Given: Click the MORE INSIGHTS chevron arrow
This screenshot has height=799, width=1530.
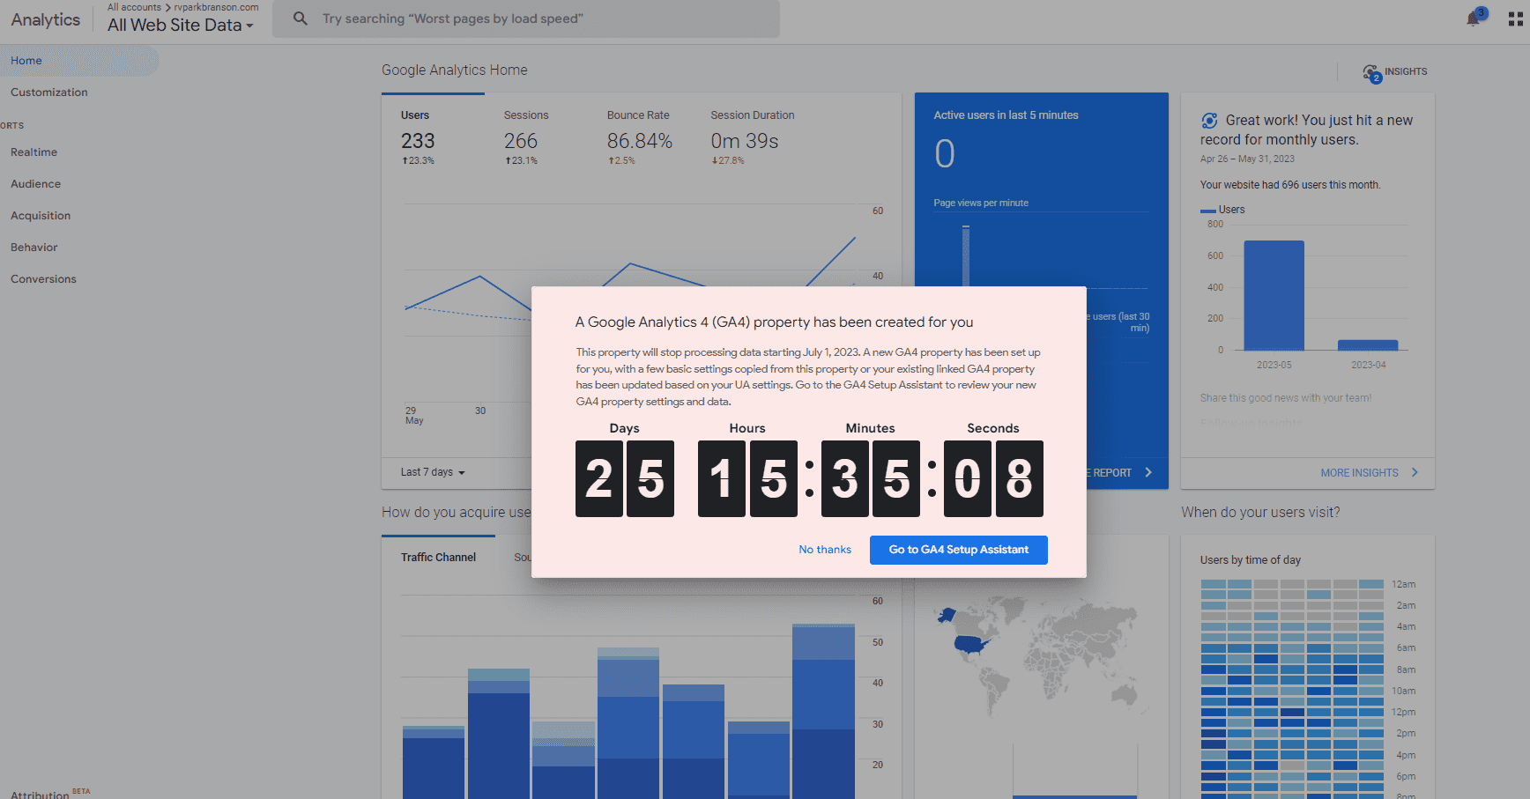Looking at the screenshot, I should tap(1415, 472).
